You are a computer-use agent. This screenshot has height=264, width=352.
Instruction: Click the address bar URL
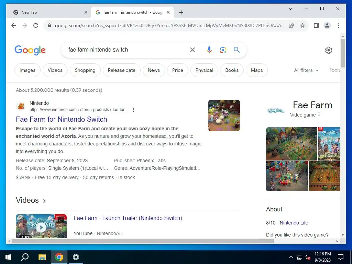(169, 25)
